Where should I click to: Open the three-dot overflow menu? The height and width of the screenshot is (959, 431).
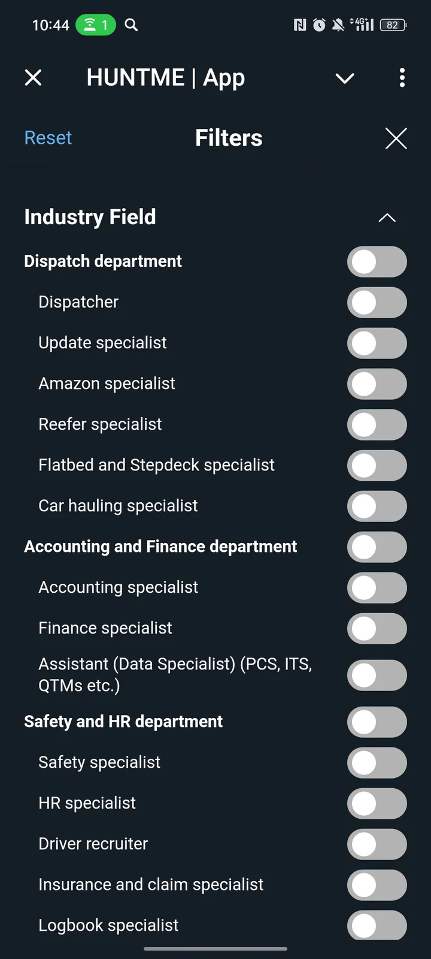402,78
